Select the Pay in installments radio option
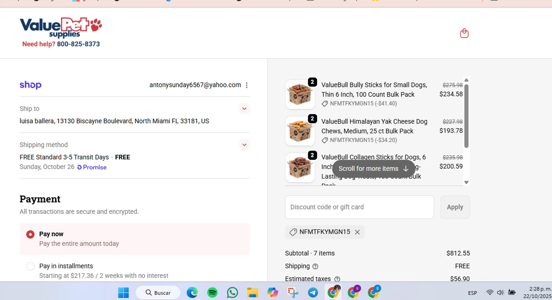Image resolution: width=552 pixels, height=300 pixels. (31, 267)
